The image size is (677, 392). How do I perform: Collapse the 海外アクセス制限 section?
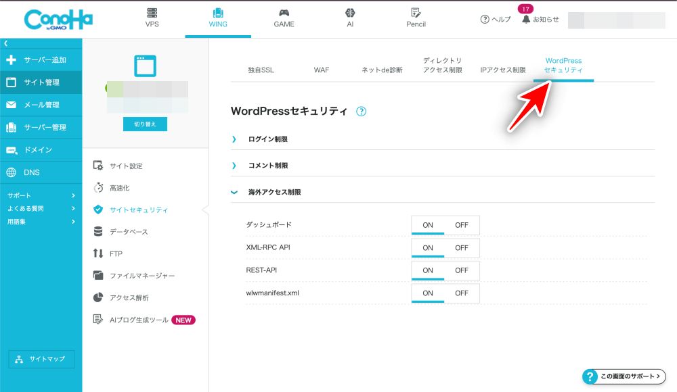(x=274, y=193)
